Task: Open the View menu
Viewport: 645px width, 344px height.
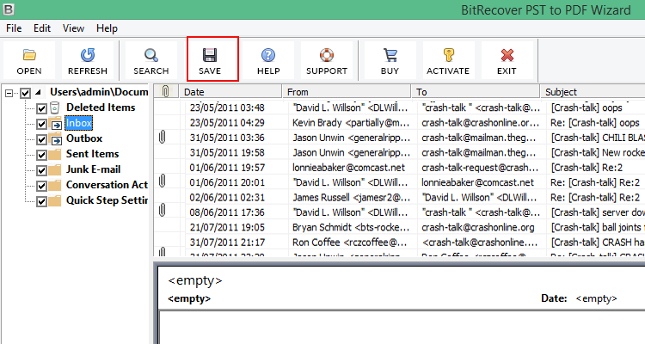Action: pyautogui.click(x=73, y=28)
